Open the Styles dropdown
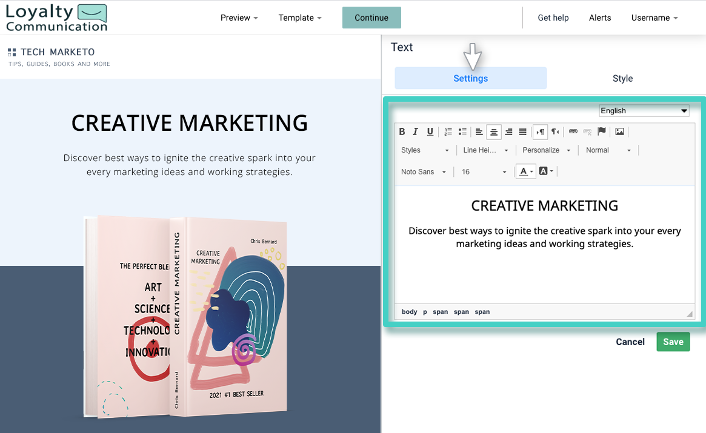706x433 pixels. pos(424,150)
